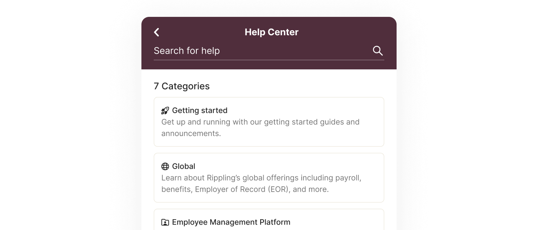
Task: Click the rocket icon beside Getting started
Action: coord(165,111)
